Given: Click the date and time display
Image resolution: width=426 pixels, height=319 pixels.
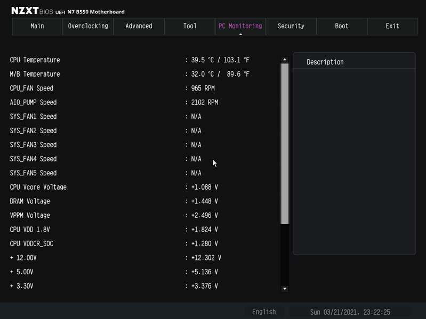Looking at the screenshot, I should [x=350, y=312].
